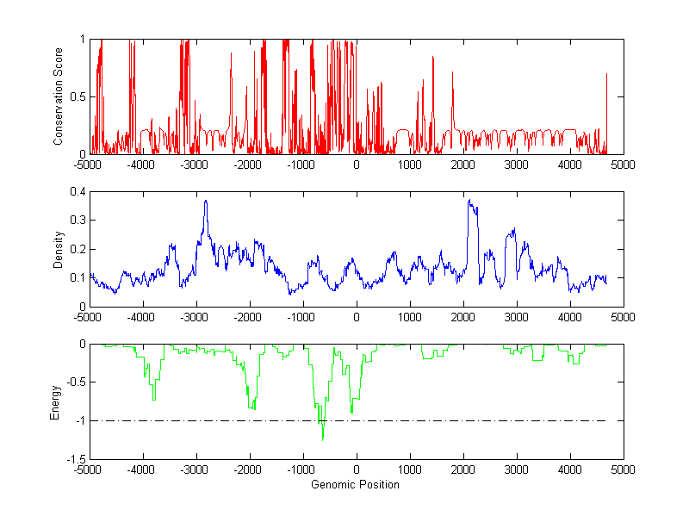Click the "Genomic Position" x-axis label
This screenshot has height=516, width=689.
(x=355, y=485)
